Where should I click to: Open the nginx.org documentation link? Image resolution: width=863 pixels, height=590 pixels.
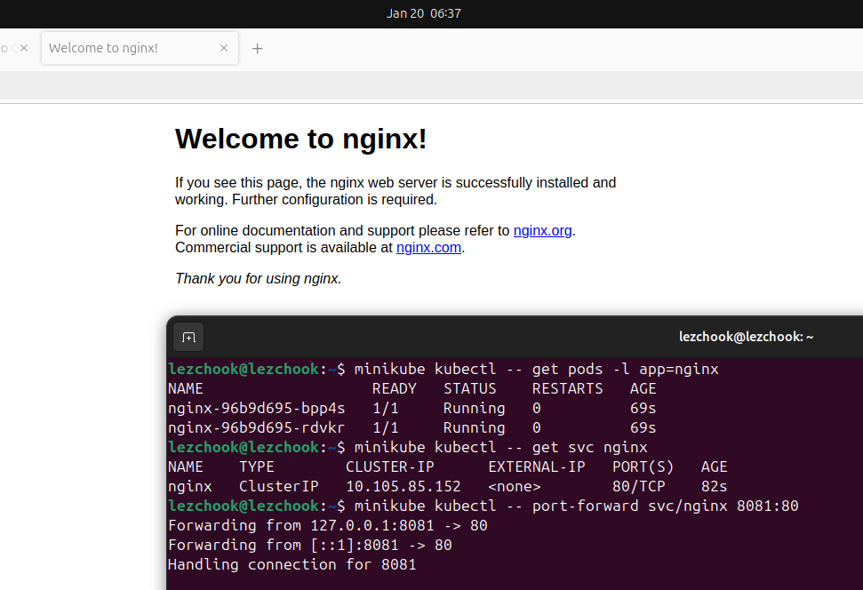click(x=543, y=231)
